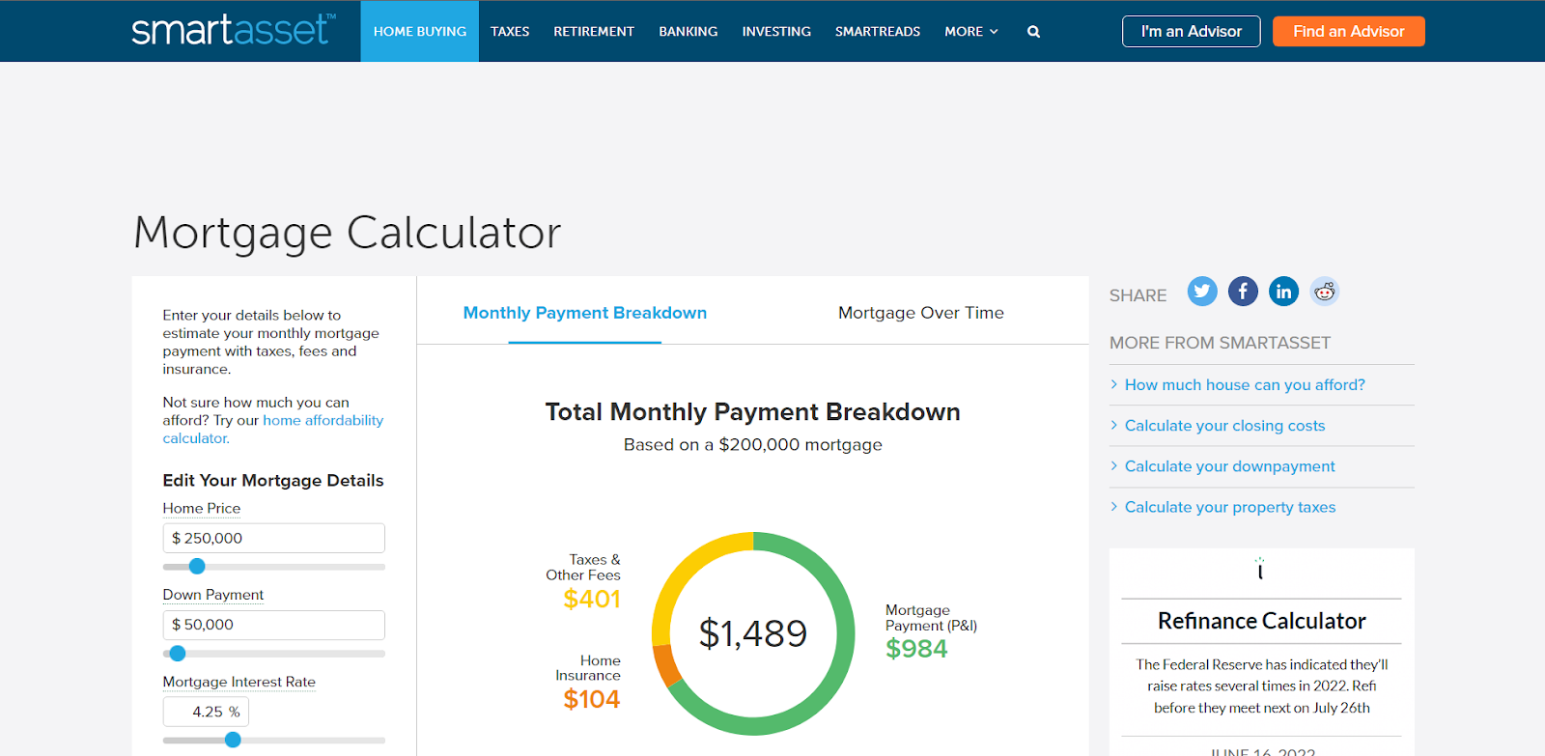Click the Home Price slider handle
The image size is (1545, 756).
pyautogui.click(x=197, y=567)
